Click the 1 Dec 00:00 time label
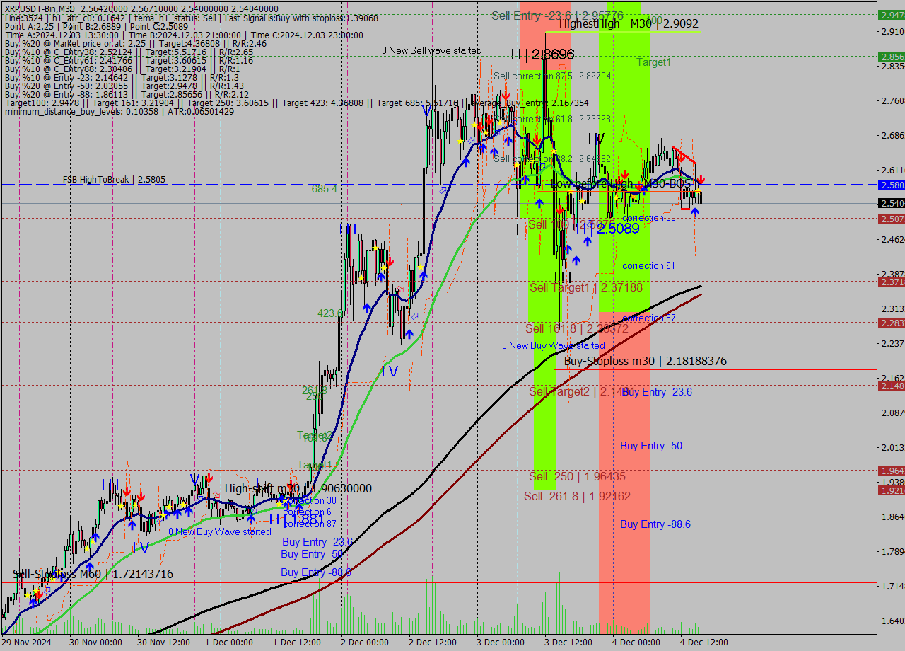The width and height of the screenshot is (905, 651). pos(229,643)
